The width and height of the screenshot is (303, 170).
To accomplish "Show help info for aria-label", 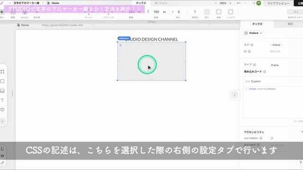I will tap(258, 144).
